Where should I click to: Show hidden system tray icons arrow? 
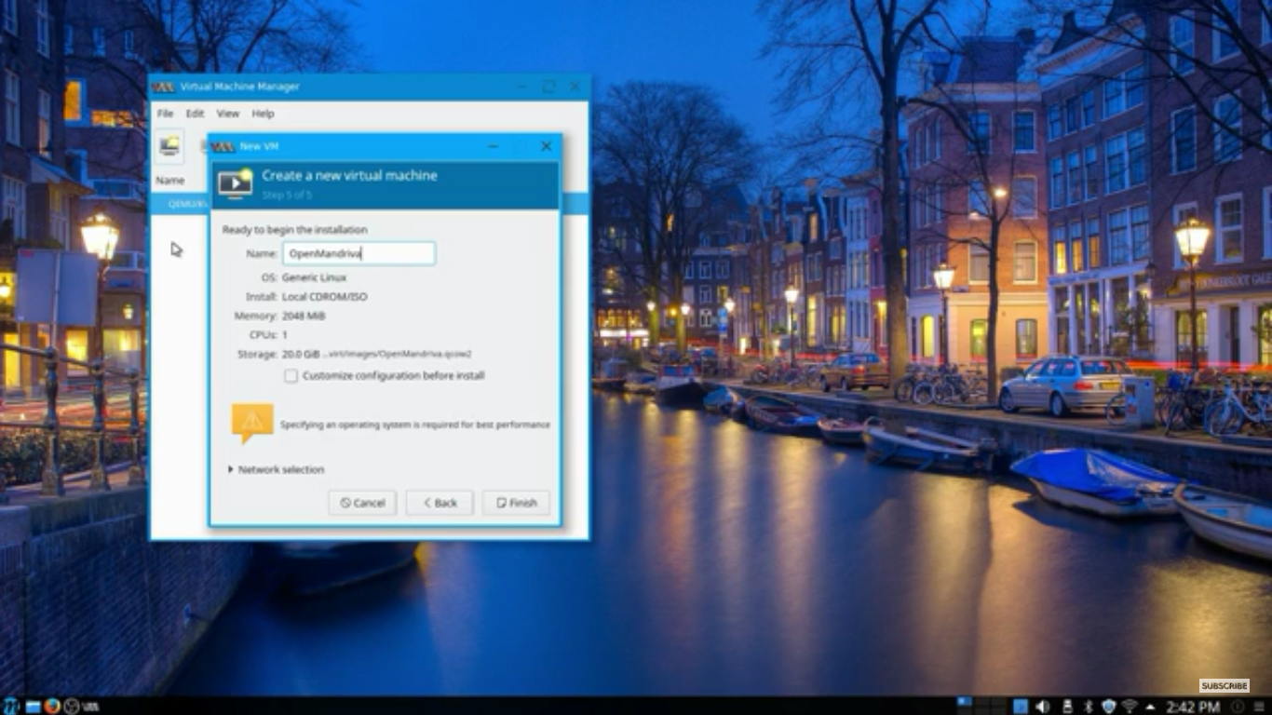click(1150, 708)
